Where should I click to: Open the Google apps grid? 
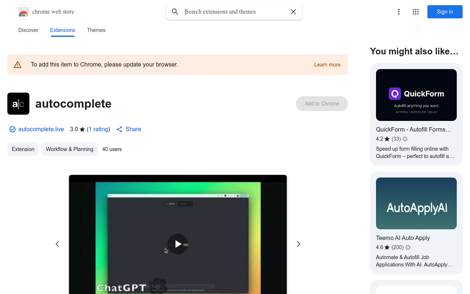[416, 12]
